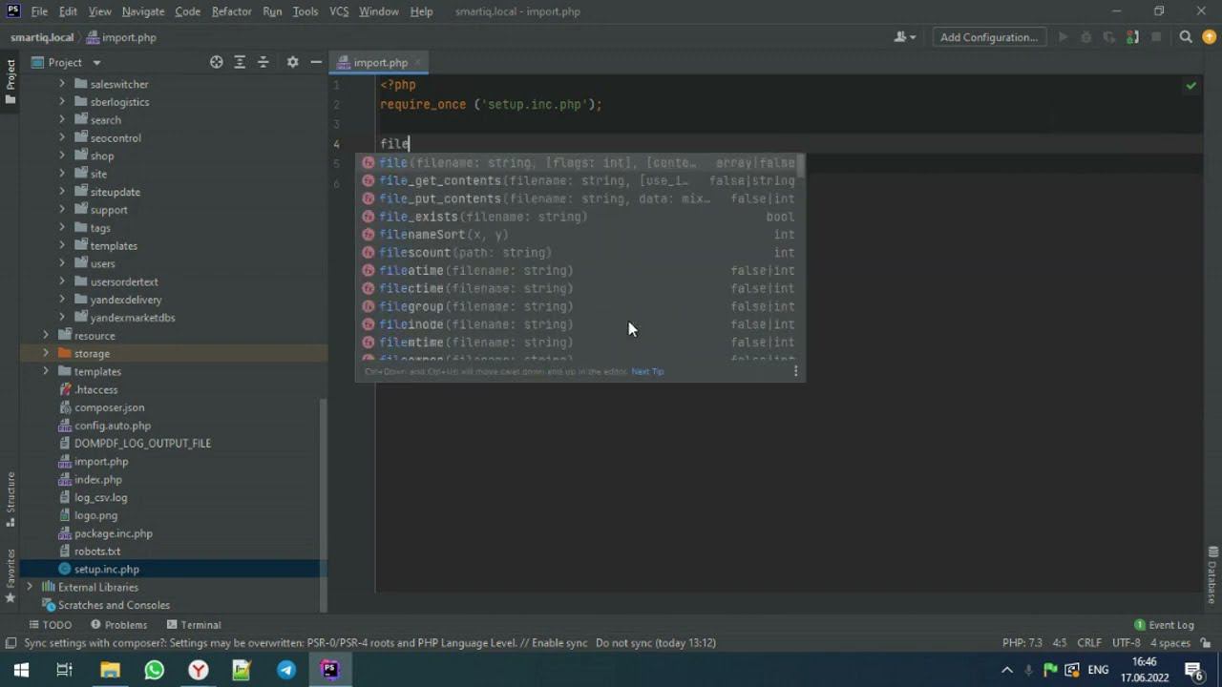Open completion popup more options
1222x687 pixels.
tap(795, 371)
